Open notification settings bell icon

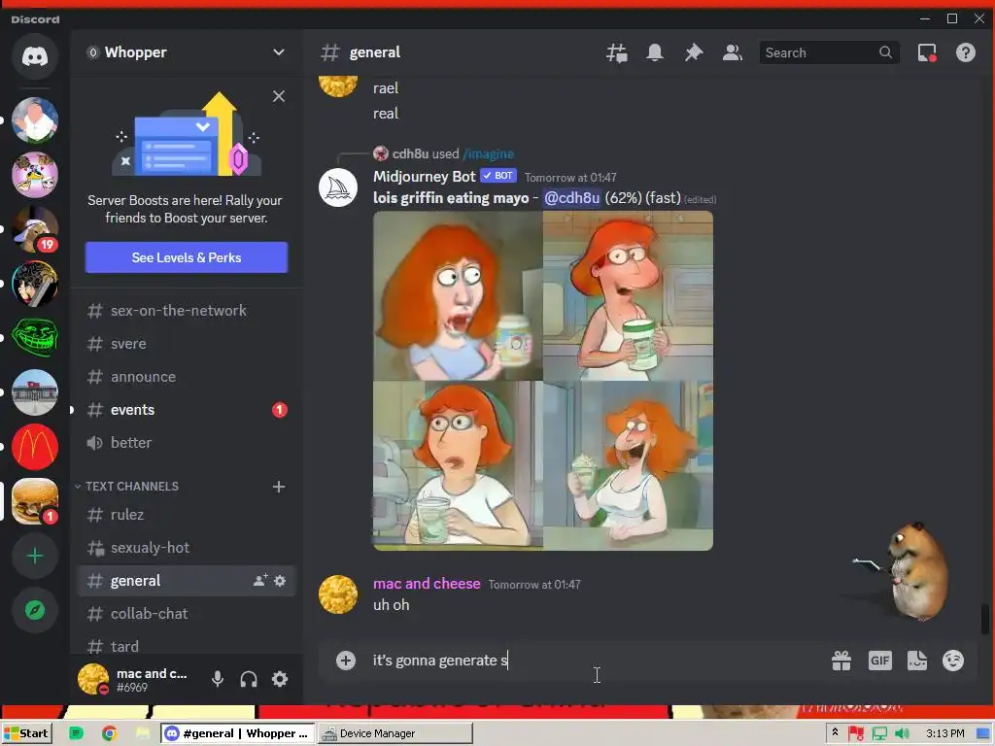(655, 52)
